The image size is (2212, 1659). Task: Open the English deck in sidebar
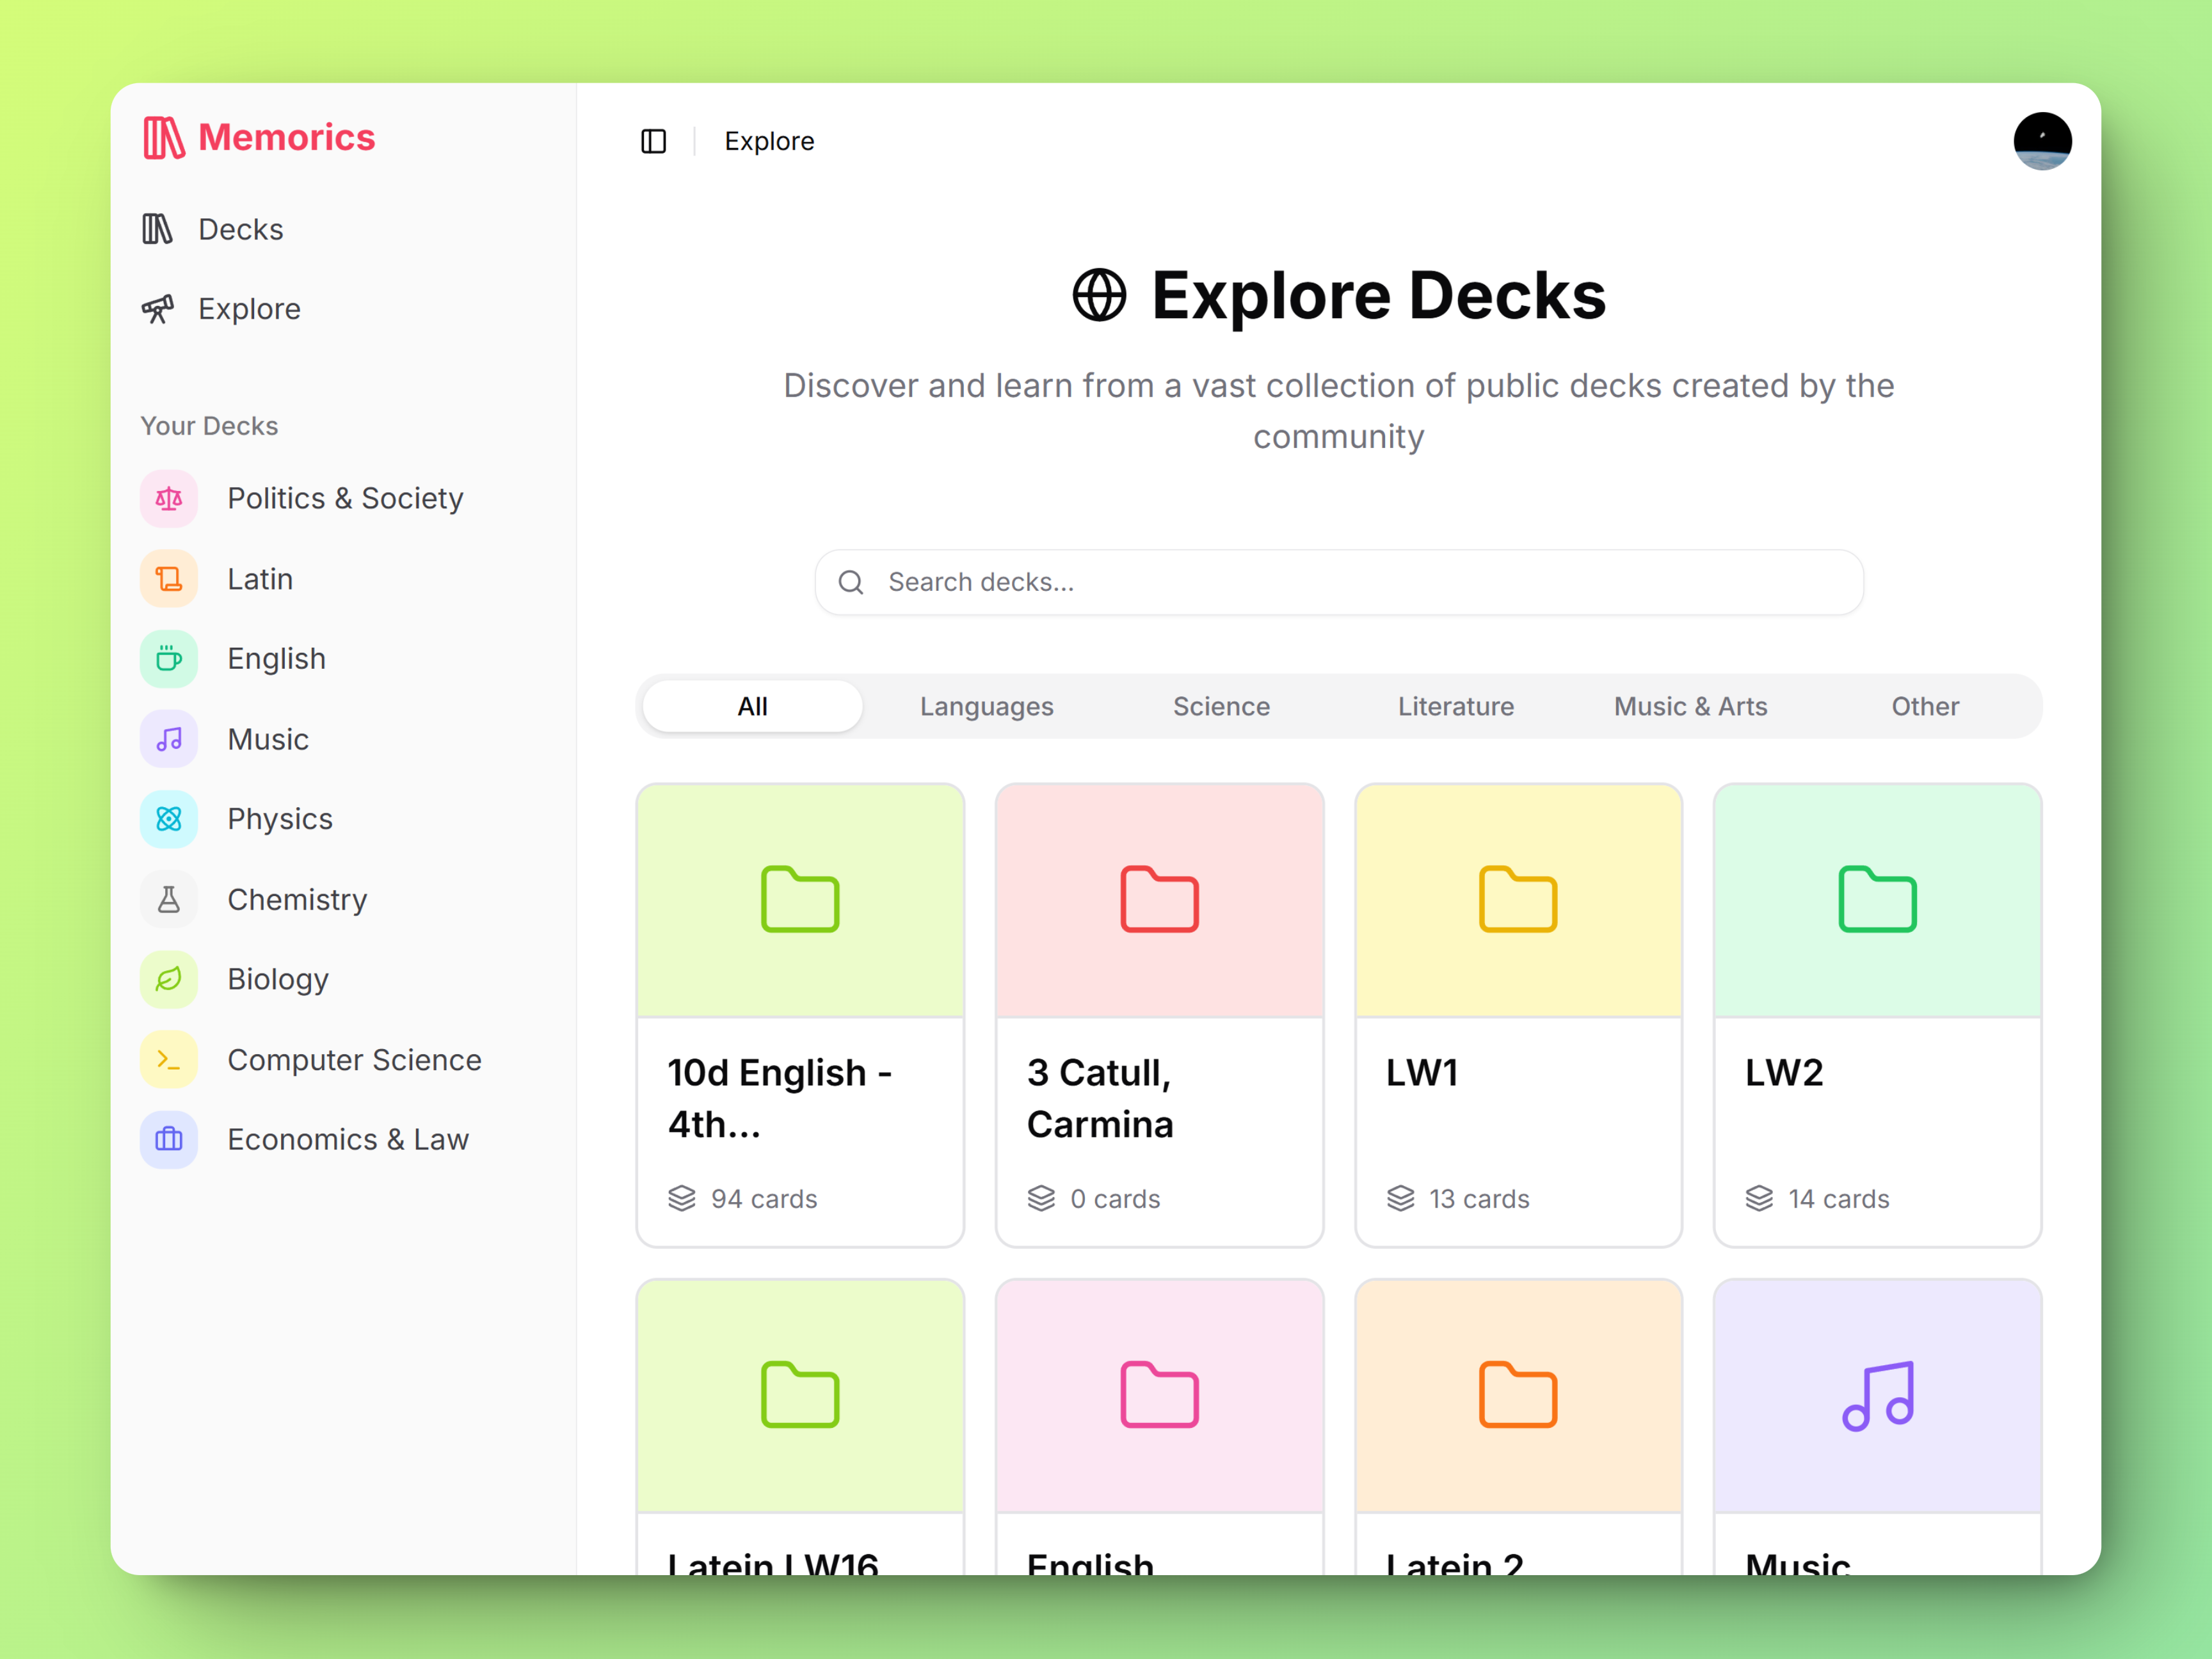[276, 659]
